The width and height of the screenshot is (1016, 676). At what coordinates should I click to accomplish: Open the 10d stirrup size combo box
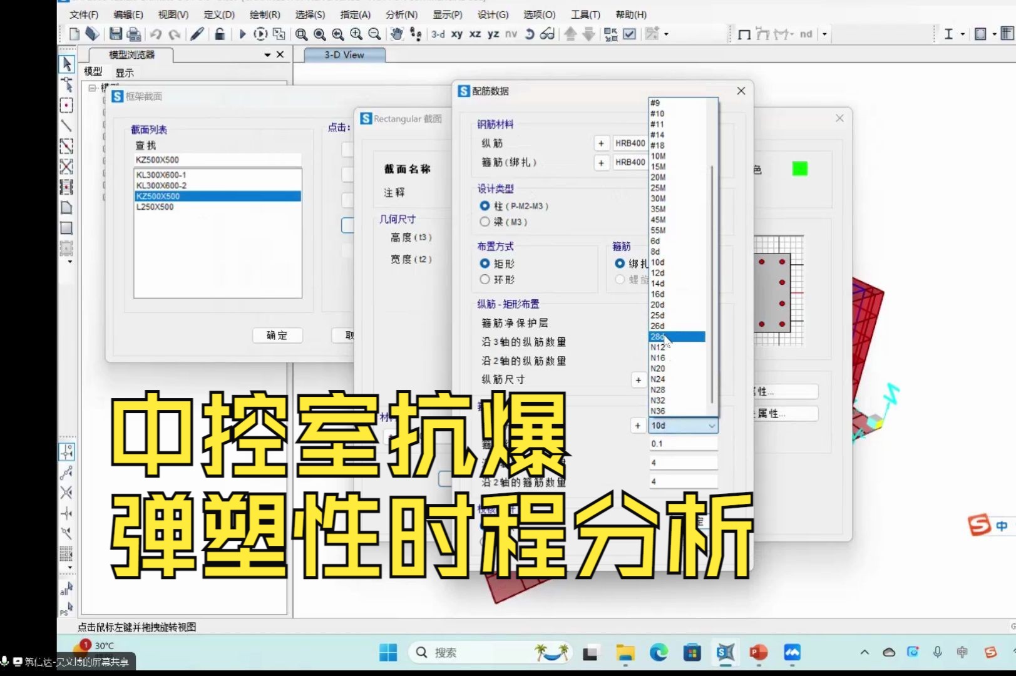coord(683,426)
